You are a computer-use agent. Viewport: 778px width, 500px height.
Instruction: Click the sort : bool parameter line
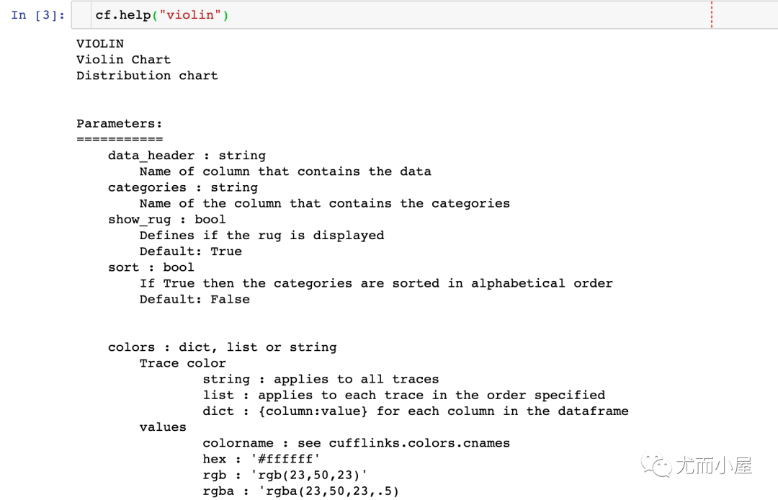(151, 267)
